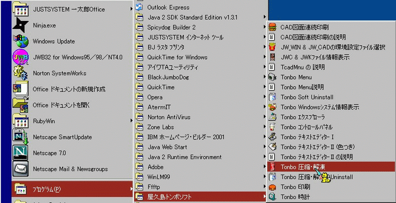Open Java 2 Runtime Environment entry
Image resolution: width=396 pixels, height=203 pixels.
click(201, 157)
